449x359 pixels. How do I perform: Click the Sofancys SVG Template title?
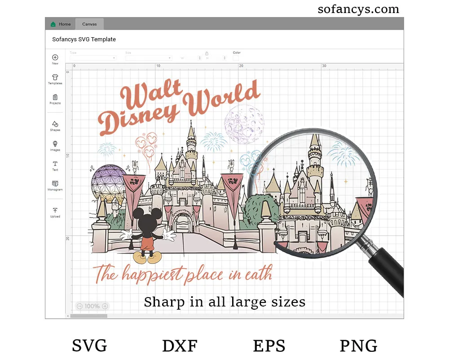click(x=84, y=39)
